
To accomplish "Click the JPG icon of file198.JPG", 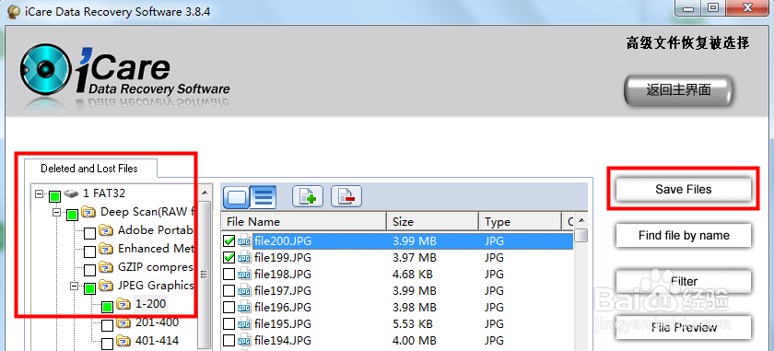I will 244,274.
